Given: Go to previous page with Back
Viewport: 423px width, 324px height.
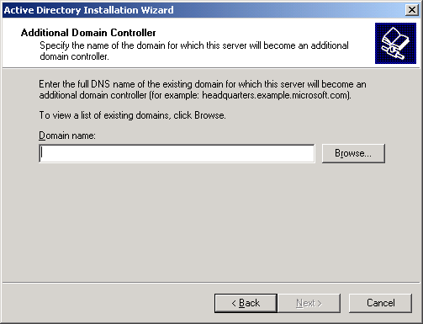Looking at the screenshot, I should click(x=246, y=303).
